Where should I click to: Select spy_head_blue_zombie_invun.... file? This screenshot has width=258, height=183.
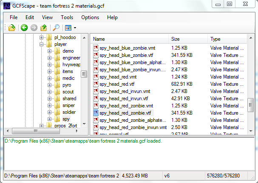click(133, 70)
